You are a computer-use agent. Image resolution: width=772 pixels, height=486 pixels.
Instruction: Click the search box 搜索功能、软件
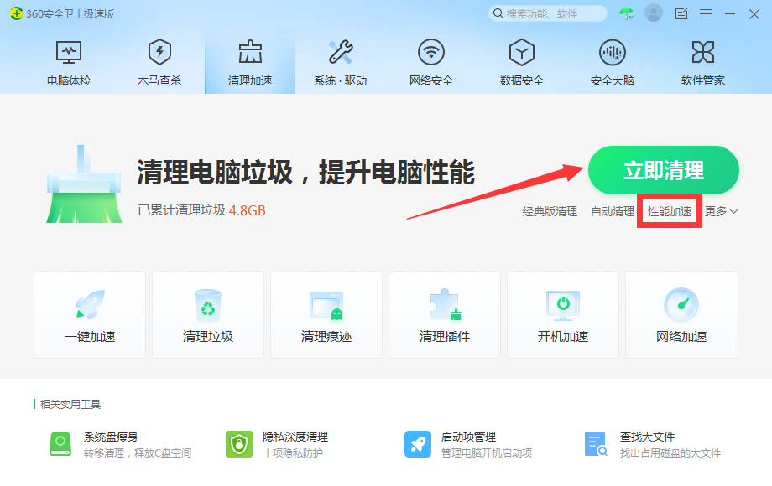point(547,13)
